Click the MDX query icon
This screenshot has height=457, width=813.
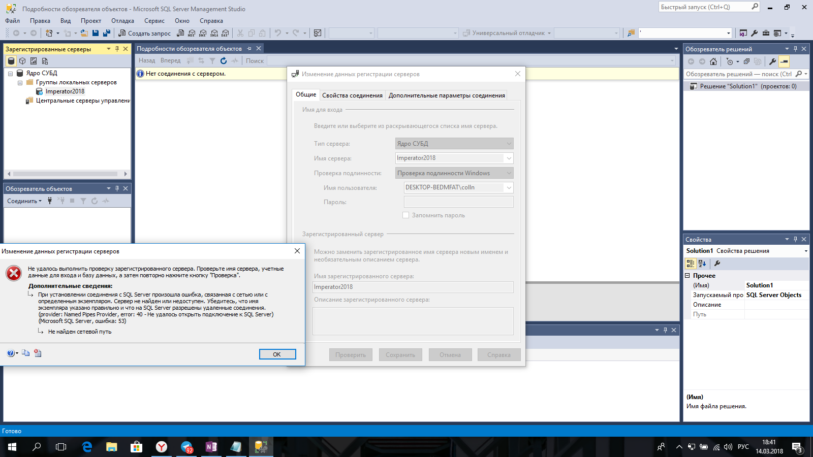[x=192, y=33]
